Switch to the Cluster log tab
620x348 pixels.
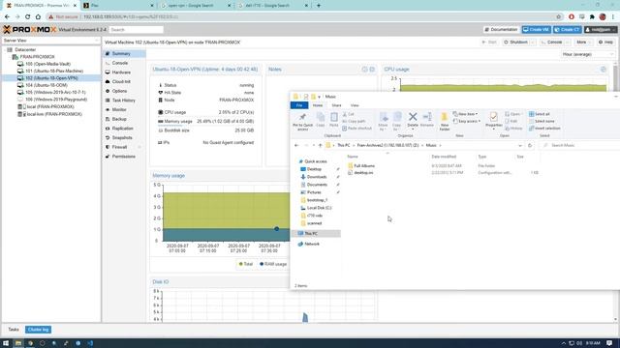coord(39,330)
